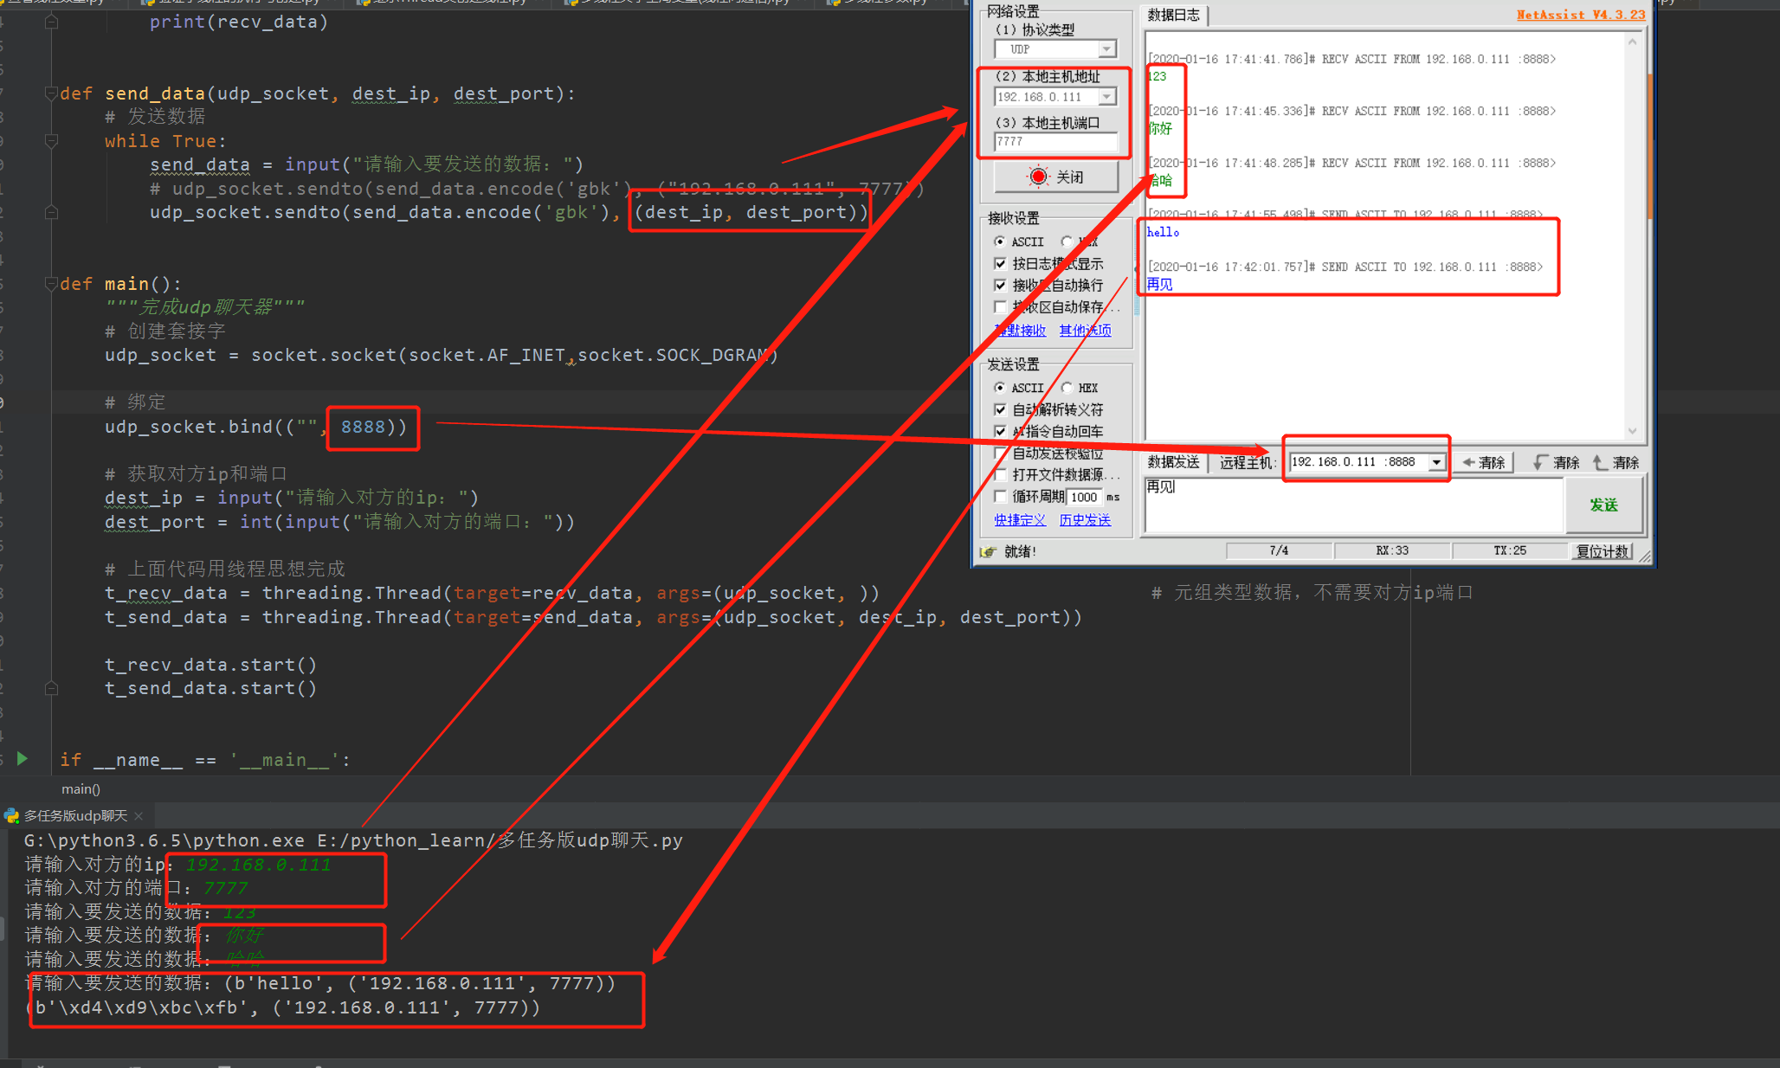The image size is (1780, 1068).
Task: Click the up-arrow 清除 icon button
Action: [1616, 462]
